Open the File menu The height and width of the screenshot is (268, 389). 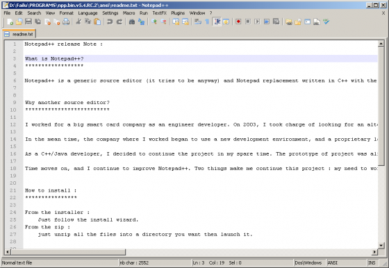point(7,13)
